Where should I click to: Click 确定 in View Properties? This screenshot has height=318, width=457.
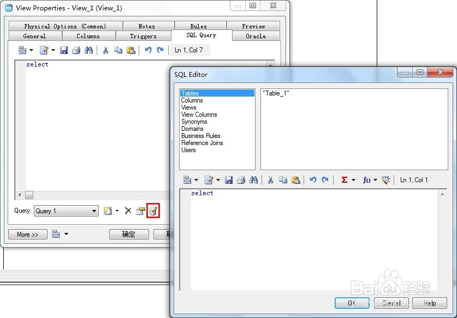pyautogui.click(x=129, y=234)
